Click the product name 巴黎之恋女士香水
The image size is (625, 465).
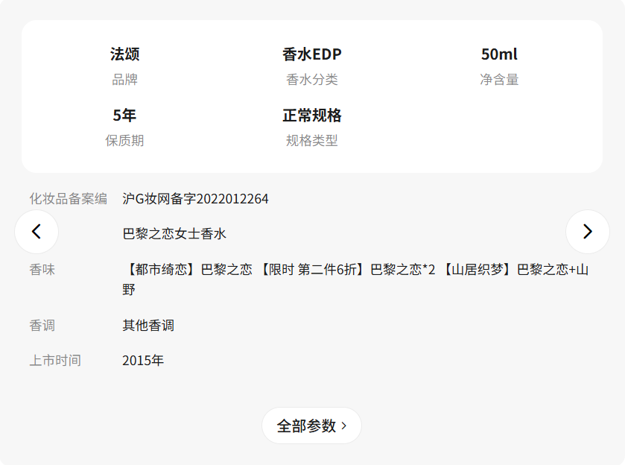[174, 234]
